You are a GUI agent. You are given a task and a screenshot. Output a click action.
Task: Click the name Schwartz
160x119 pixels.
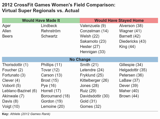click(49, 36)
